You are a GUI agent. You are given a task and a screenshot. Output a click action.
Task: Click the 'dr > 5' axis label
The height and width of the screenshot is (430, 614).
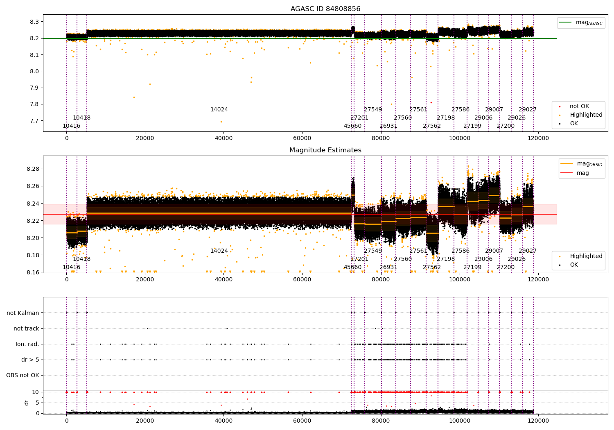(x=30, y=360)
